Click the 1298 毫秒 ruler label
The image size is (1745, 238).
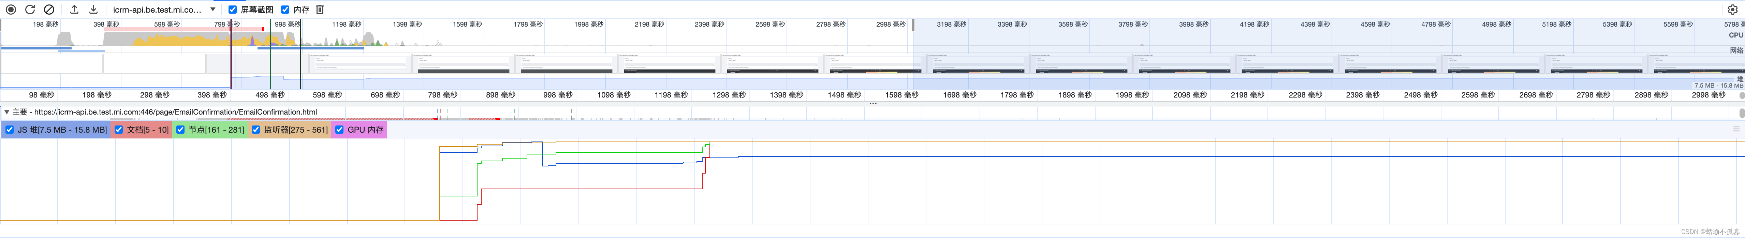(x=730, y=95)
